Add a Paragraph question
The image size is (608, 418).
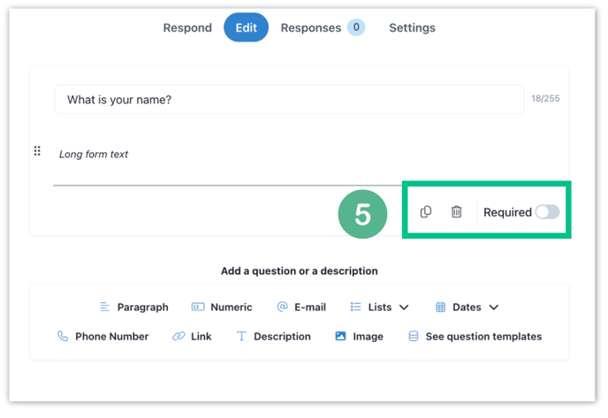(134, 308)
